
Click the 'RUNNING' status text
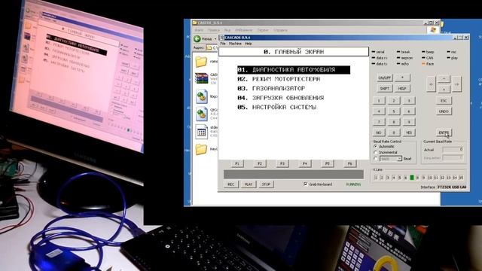tap(353, 184)
